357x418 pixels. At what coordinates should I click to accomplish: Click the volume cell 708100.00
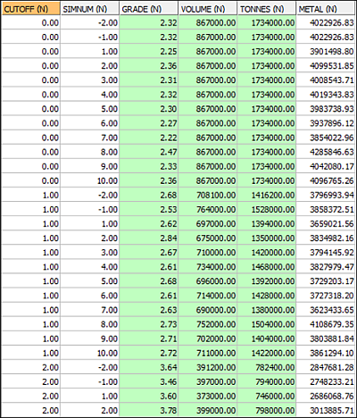[207, 196]
